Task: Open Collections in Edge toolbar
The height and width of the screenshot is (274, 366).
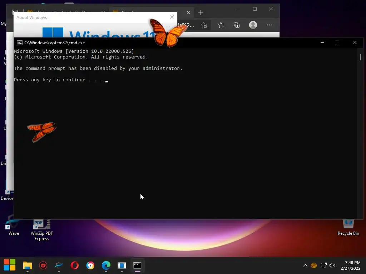Action: (x=237, y=25)
